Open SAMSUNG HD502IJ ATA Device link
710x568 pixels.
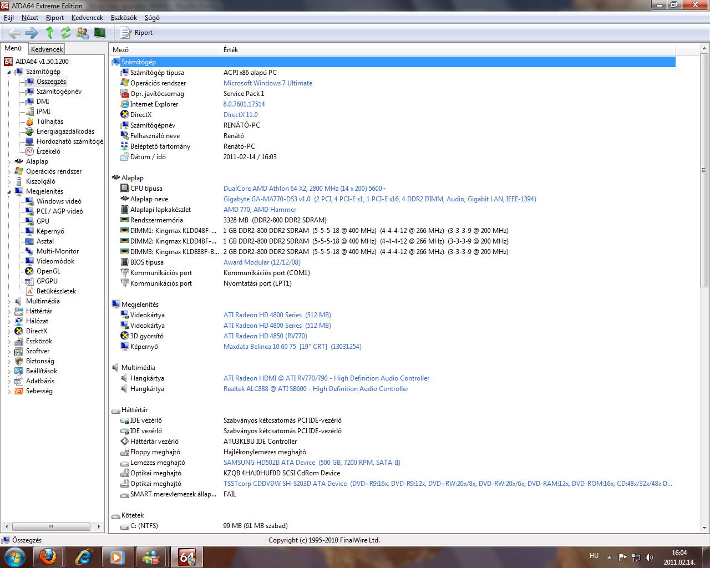pos(312,463)
